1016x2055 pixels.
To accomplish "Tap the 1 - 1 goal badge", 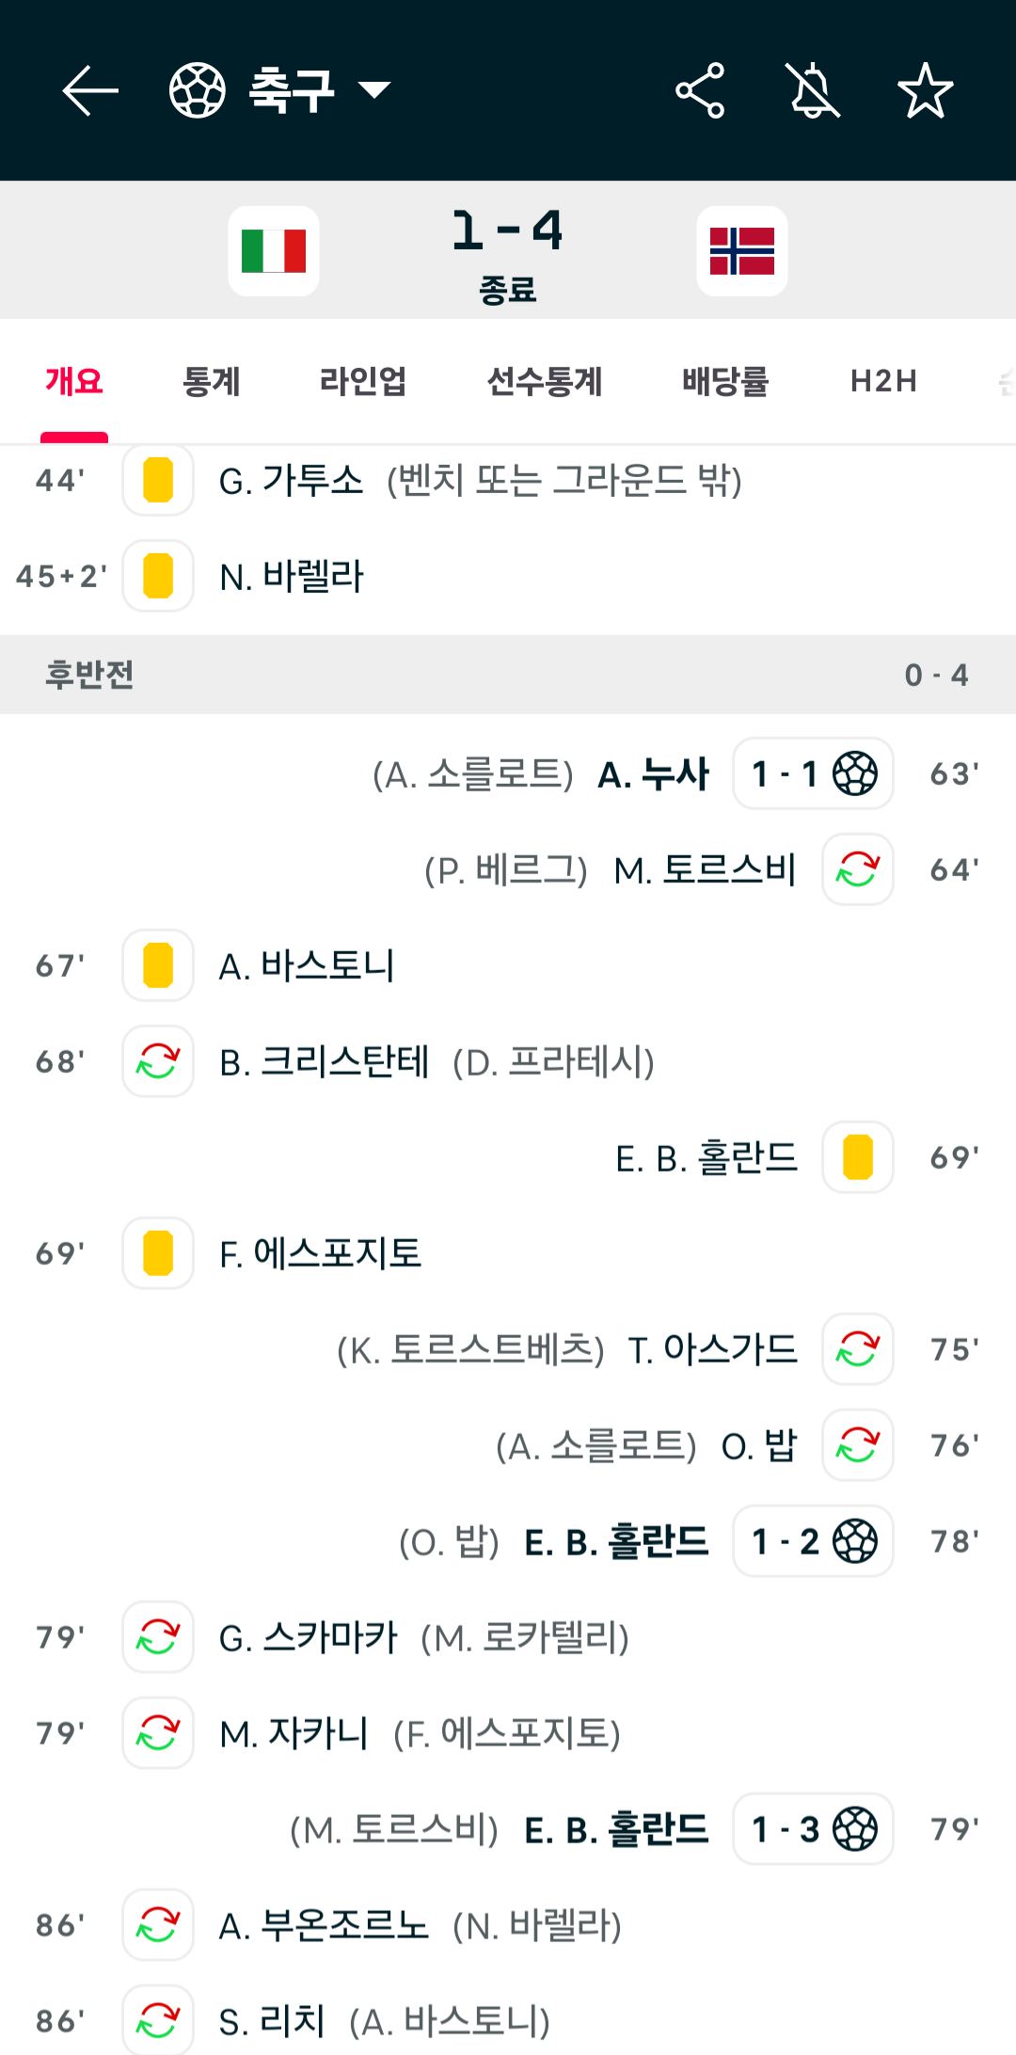I will coord(813,773).
